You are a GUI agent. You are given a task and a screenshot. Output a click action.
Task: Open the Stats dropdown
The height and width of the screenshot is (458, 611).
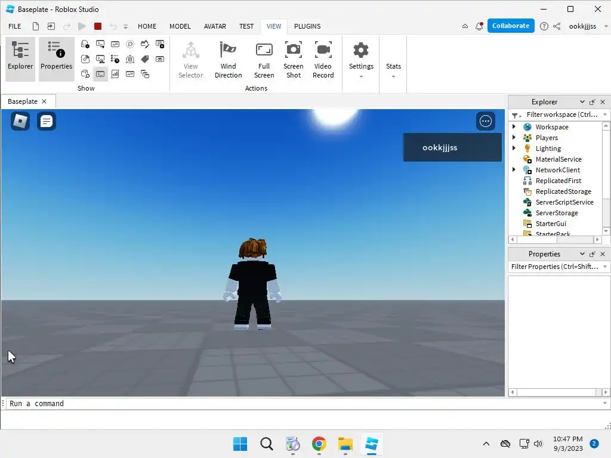[x=393, y=70]
